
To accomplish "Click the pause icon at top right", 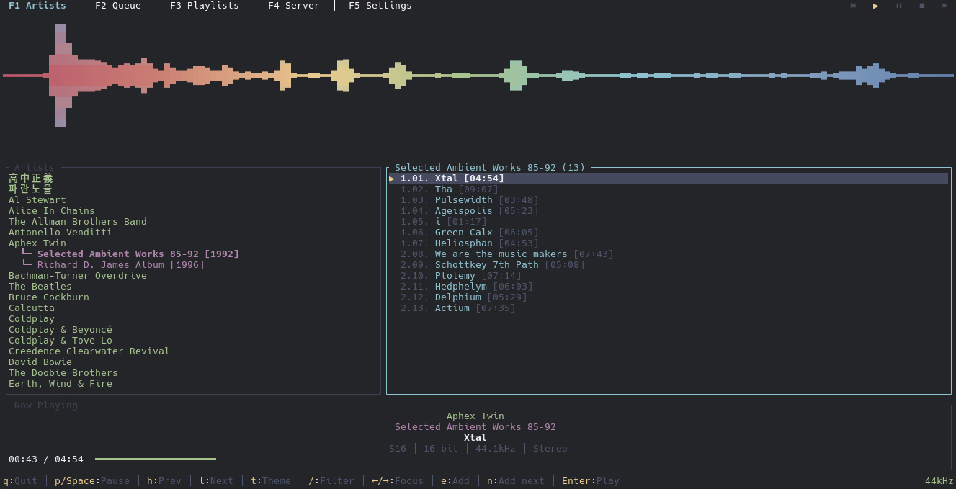I will [899, 6].
